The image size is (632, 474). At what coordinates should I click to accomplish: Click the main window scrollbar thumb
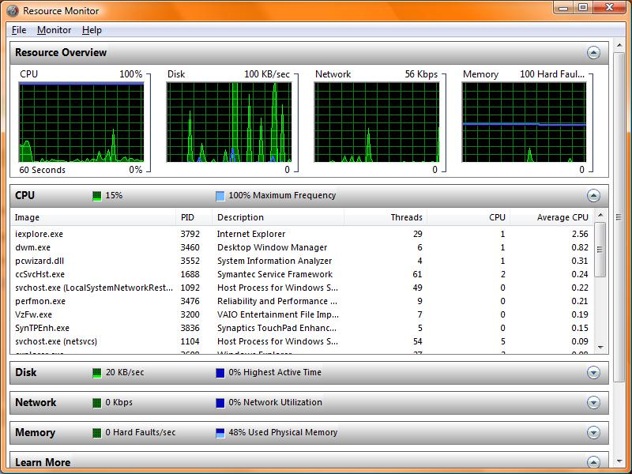coord(619,217)
